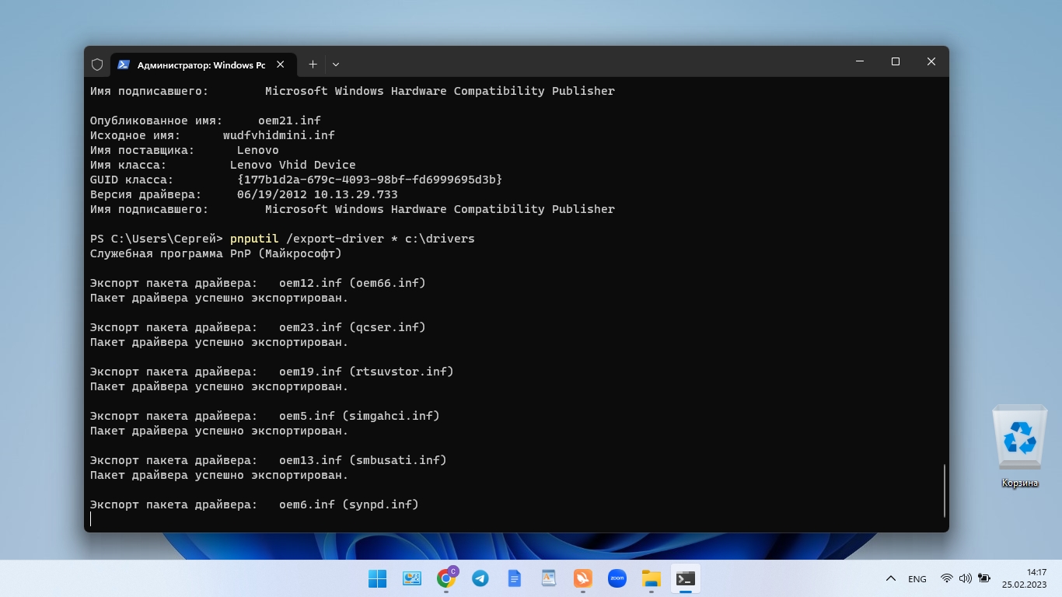The height and width of the screenshot is (597, 1062).
Task: Open the Корзина recycle bin on desktop
Action: pyautogui.click(x=1019, y=447)
